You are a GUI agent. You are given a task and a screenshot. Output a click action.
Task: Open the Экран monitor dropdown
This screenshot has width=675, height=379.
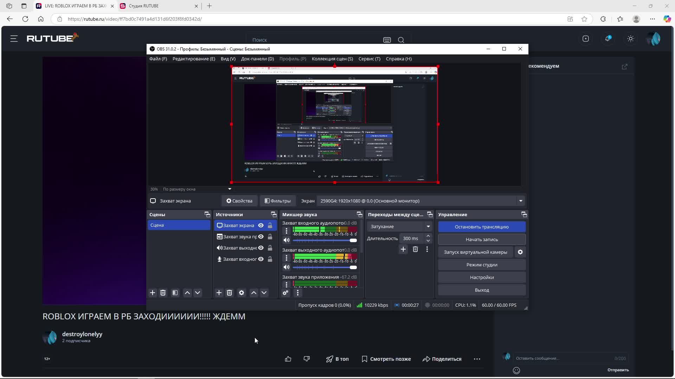(x=421, y=201)
